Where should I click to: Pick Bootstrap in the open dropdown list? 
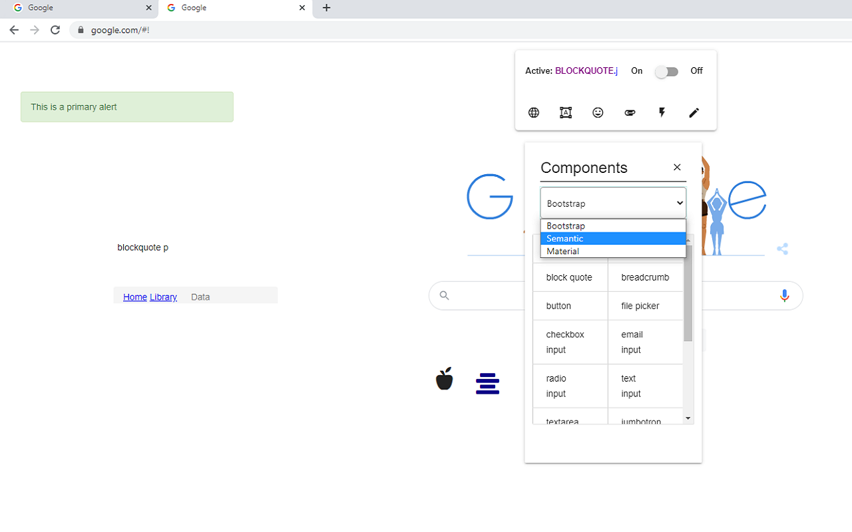point(612,226)
